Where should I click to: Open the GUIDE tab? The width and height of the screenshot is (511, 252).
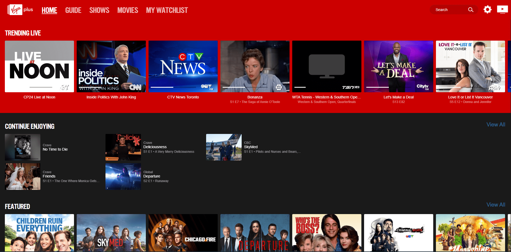pos(73,10)
